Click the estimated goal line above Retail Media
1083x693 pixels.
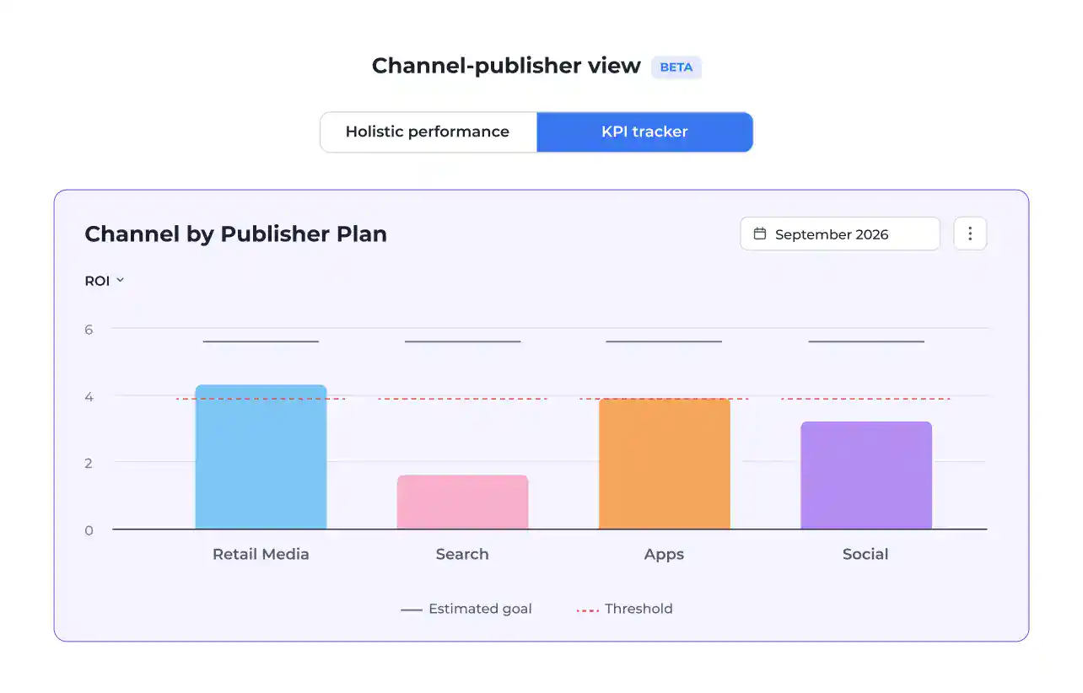pyautogui.click(x=261, y=341)
